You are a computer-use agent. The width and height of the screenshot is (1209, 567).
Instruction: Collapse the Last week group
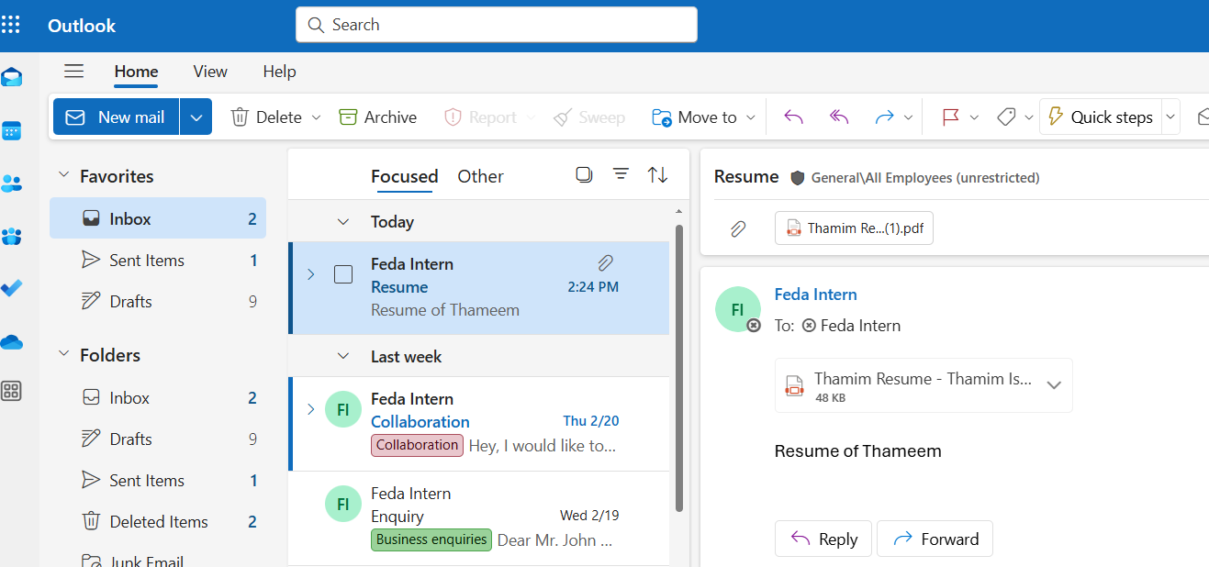click(343, 356)
